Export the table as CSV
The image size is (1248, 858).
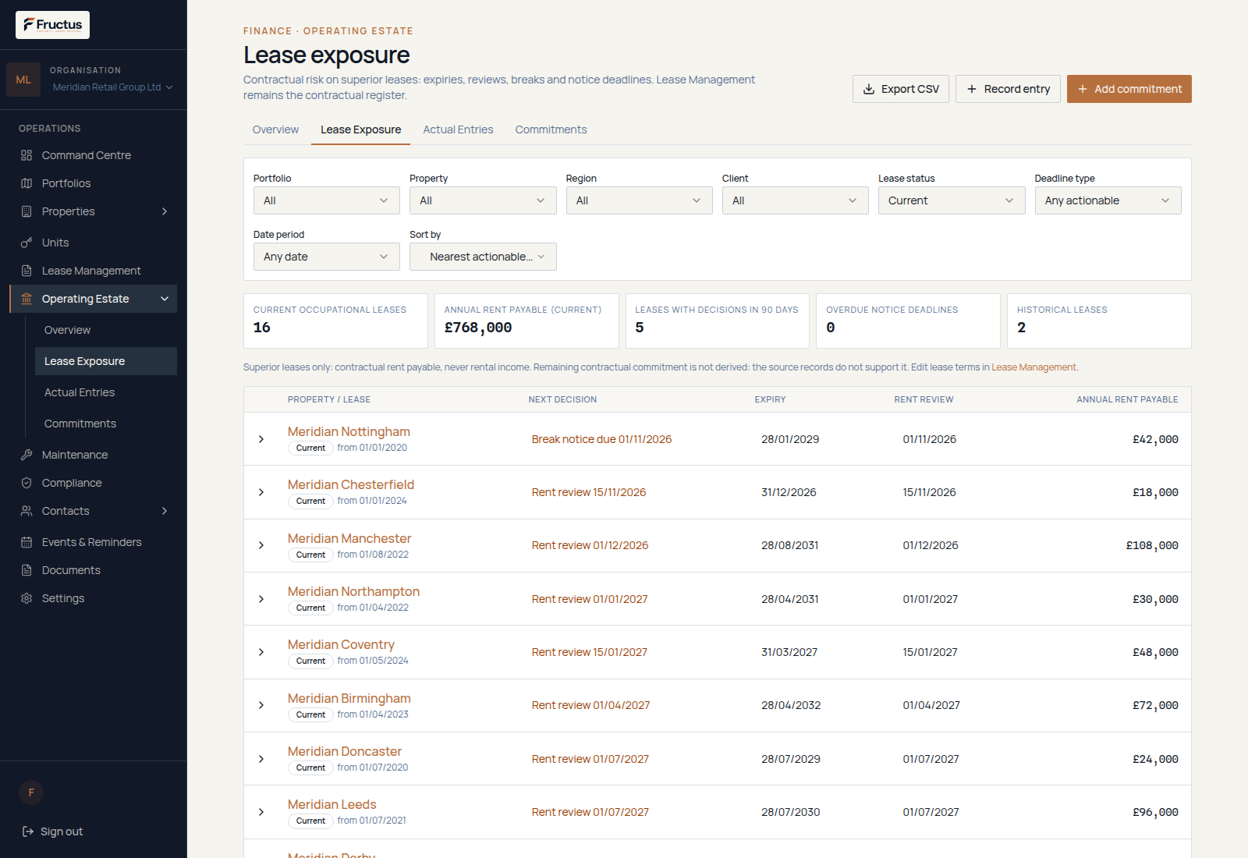pos(901,89)
